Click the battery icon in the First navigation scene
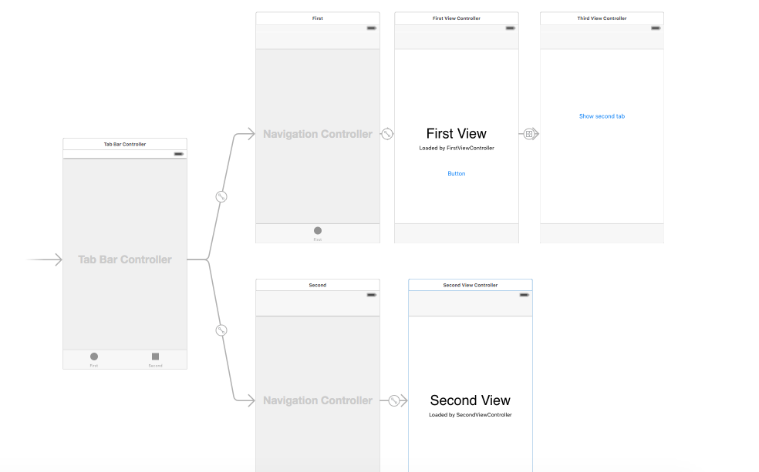The width and height of the screenshot is (759, 472). [x=371, y=28]
